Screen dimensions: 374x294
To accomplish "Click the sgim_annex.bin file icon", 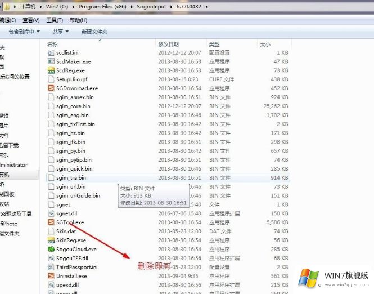I will (x=51, y=97).
